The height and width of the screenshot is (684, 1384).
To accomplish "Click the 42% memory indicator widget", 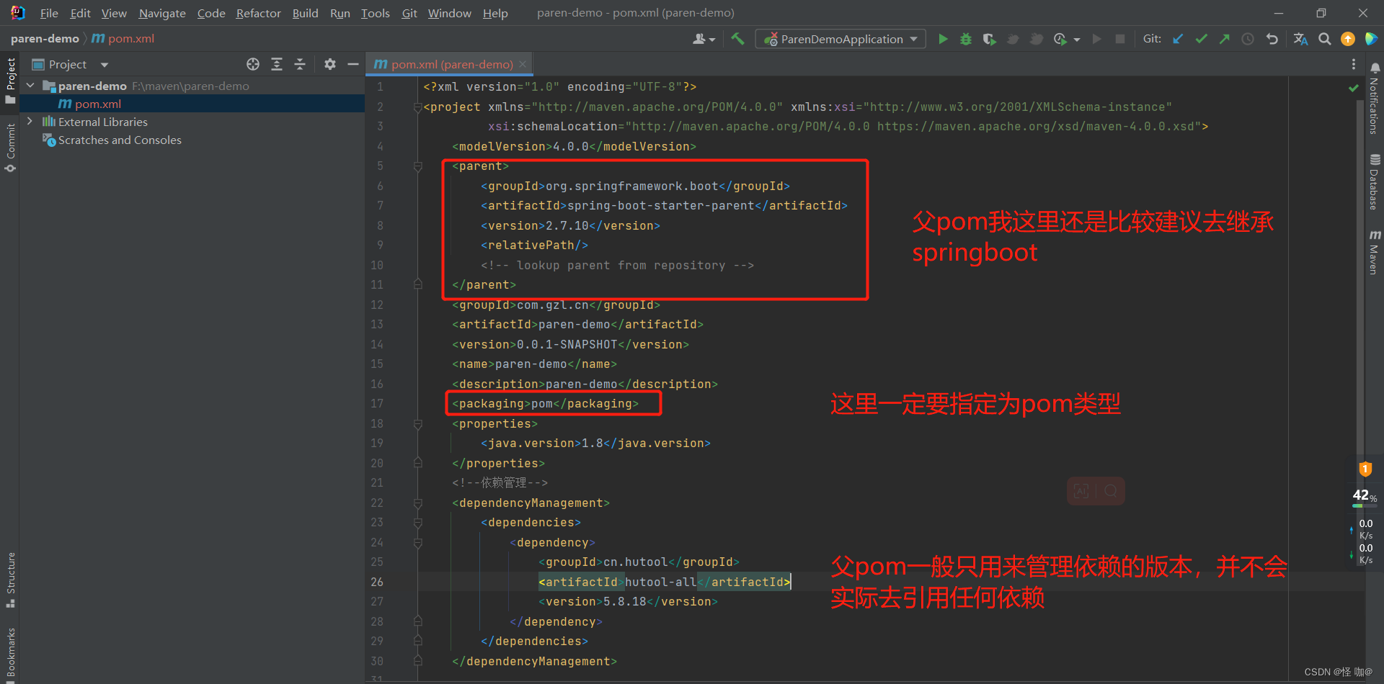I will [1365, 496].
